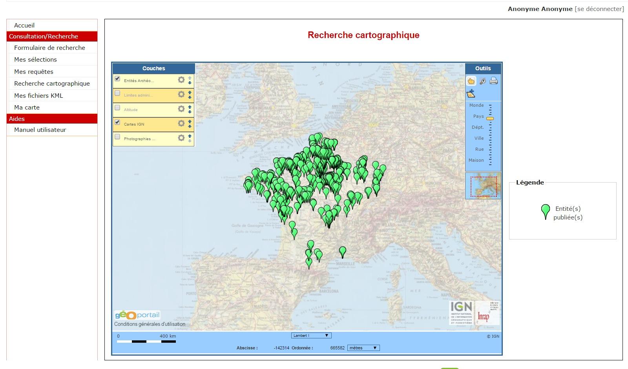628x369 pixels.
Task: Enable the Photographies layer checkbox
Action: point(117,137)
